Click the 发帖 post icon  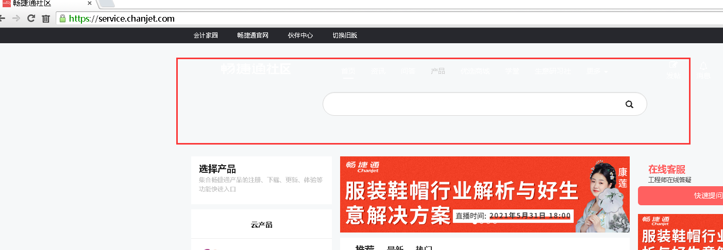click(x=673, y=70)
